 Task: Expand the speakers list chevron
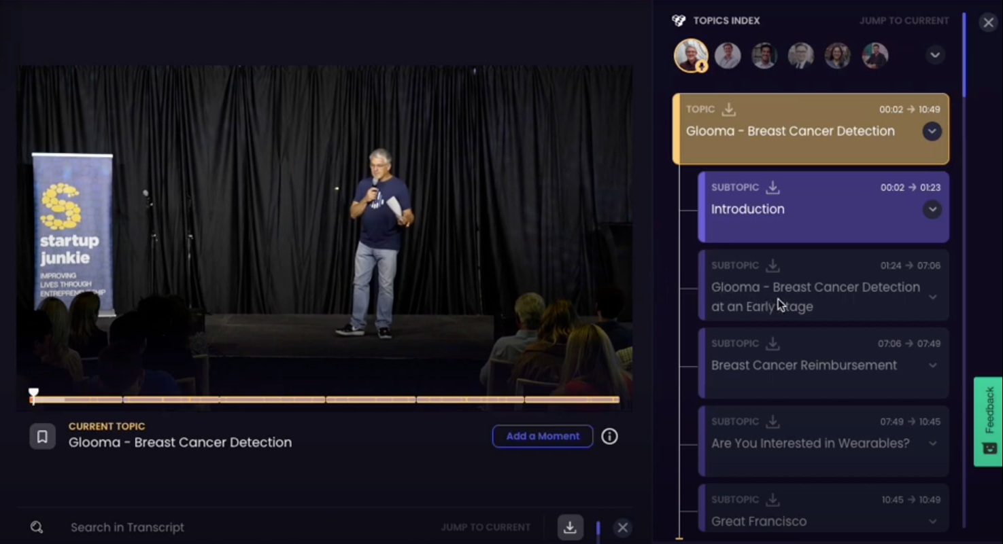(x=935, y=55)
